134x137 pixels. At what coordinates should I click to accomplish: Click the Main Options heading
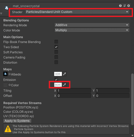point(13,37)
